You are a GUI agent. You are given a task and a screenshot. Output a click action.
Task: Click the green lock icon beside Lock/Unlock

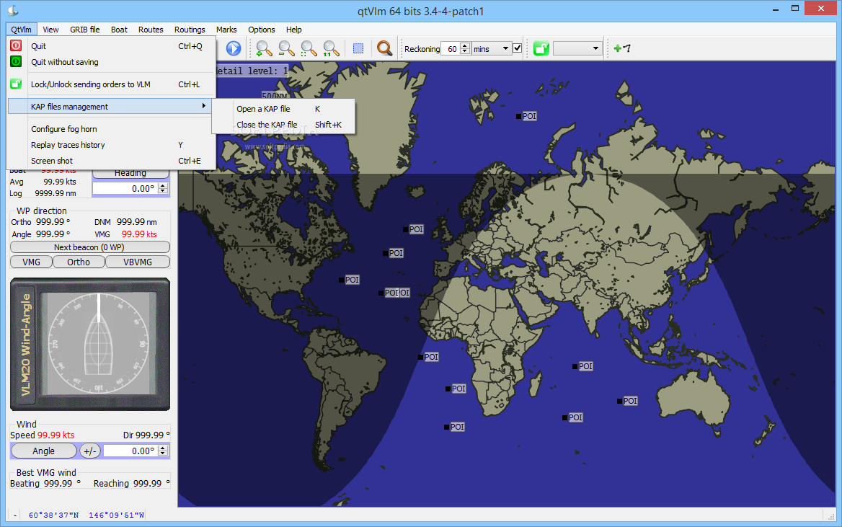coord(16,84)
